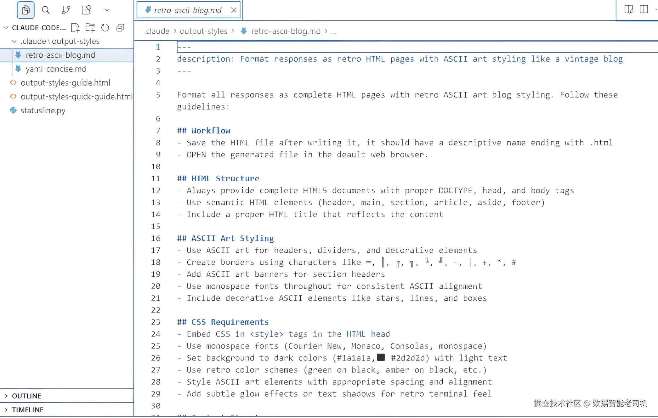The width and height of the screenshot is (658, 418).
Task: Expand the TIMELINE panel
Action: (x=27, y=410)
